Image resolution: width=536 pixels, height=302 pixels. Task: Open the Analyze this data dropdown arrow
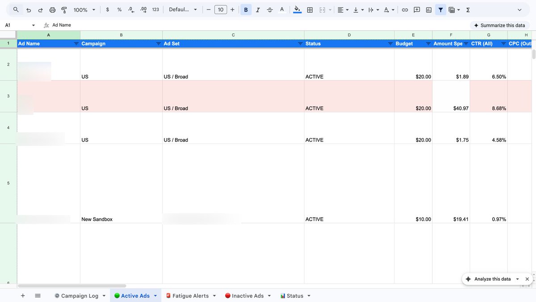point(517,279)
